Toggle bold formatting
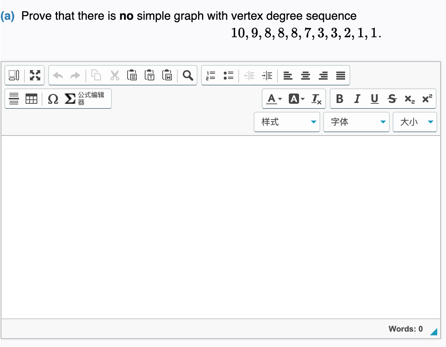The width and height of the screenshot is (446, 347). point(340,99)
